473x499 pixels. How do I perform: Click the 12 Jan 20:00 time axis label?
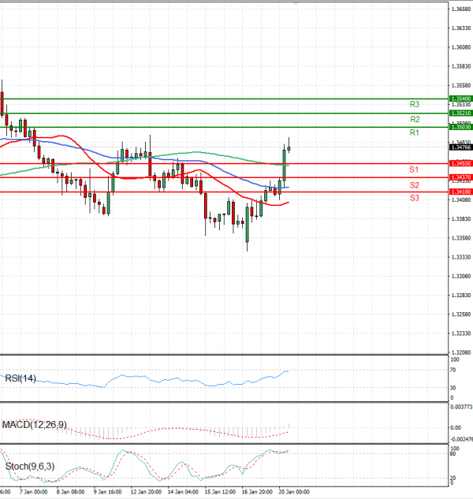tap(146, 491)
